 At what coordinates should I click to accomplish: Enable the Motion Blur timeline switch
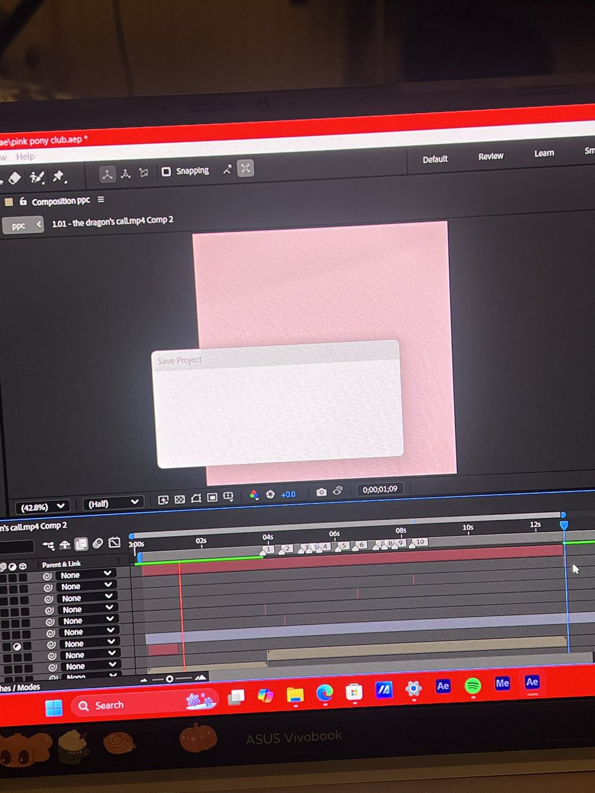click(98, 543)
